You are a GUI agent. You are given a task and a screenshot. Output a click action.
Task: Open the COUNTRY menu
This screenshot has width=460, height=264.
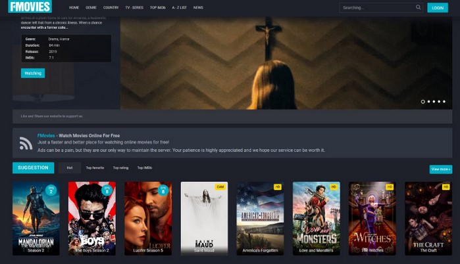pyautogui.click(x=111, y=8)
